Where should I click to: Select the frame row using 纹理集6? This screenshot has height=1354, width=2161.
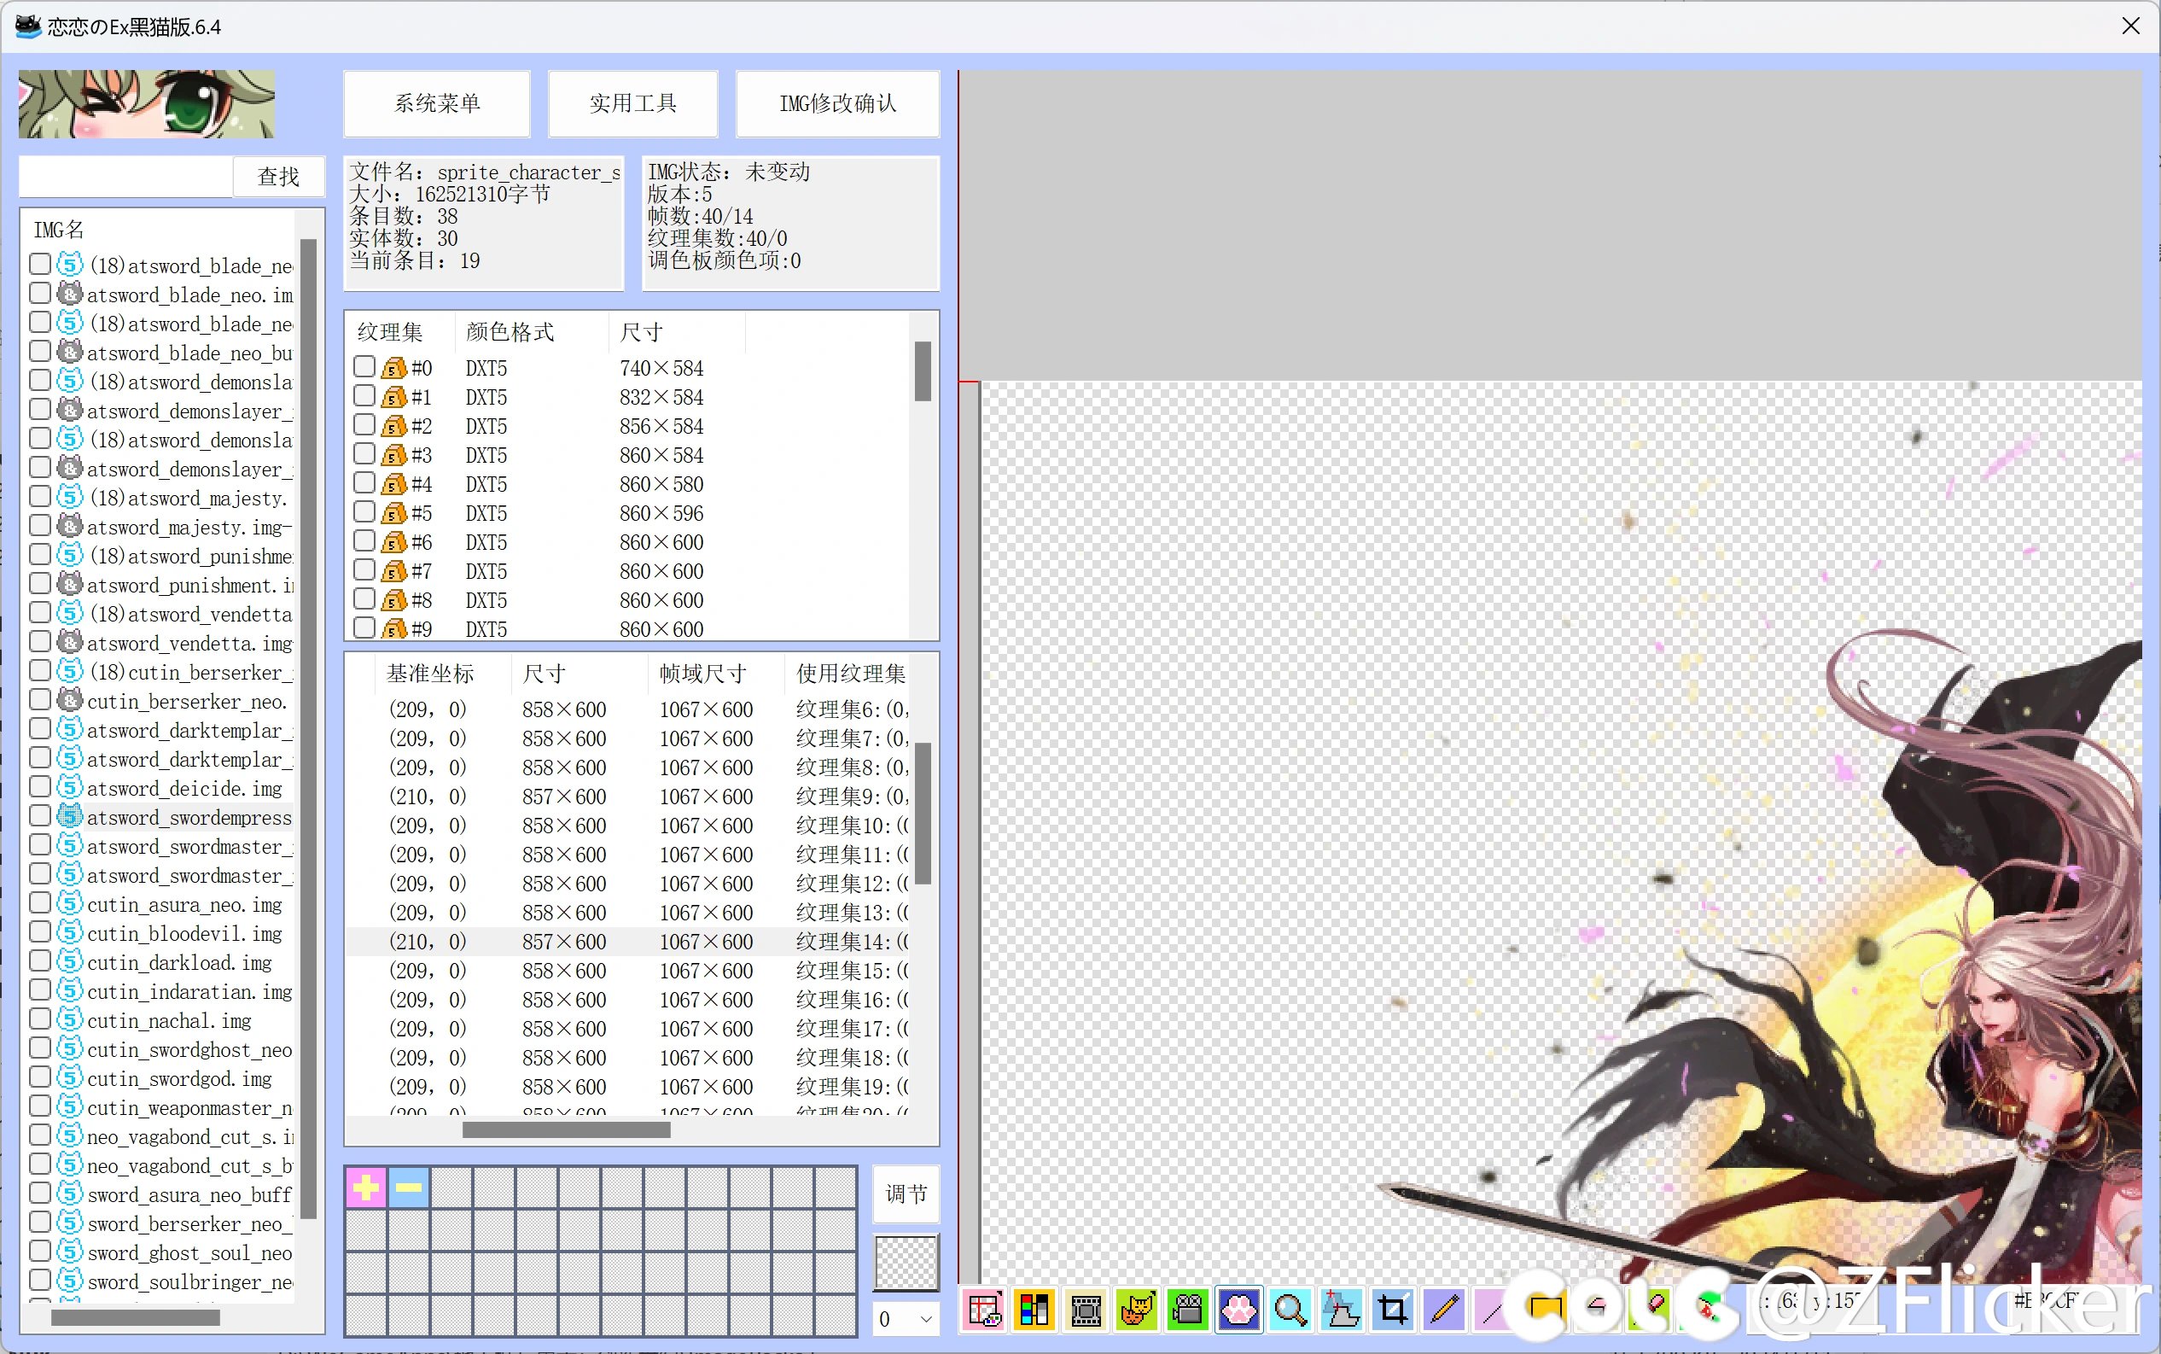pos(628,709)
